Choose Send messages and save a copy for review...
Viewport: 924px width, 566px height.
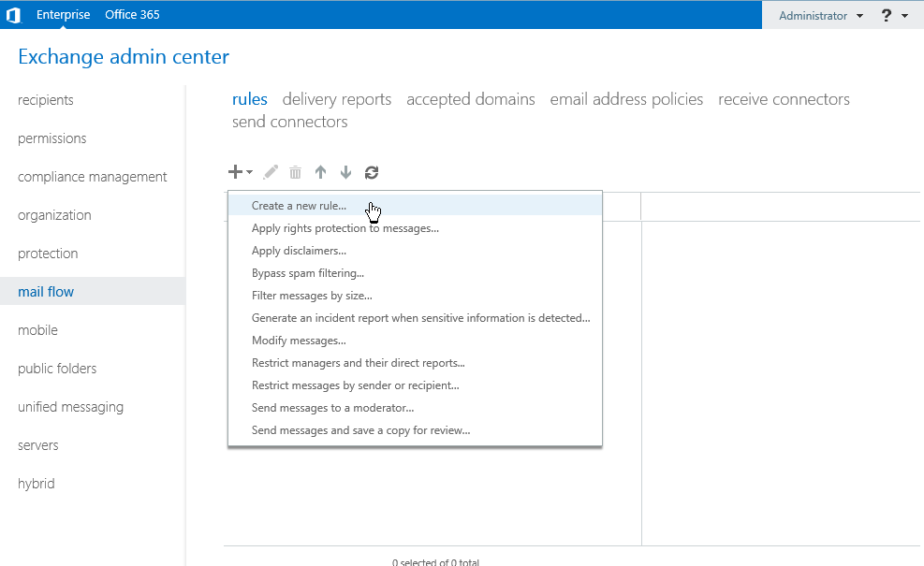click(x=415, y=430)
